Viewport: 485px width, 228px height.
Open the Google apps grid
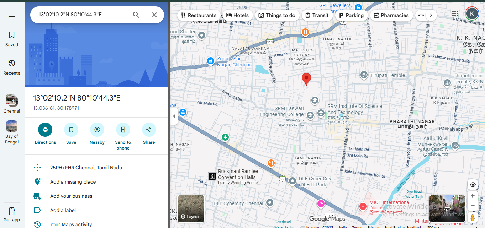click(x=455, y=14)
